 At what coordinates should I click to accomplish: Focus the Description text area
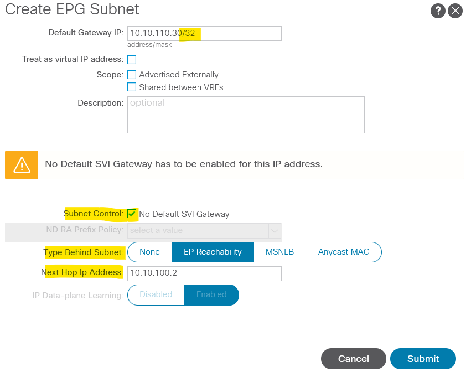coord(246,115)
